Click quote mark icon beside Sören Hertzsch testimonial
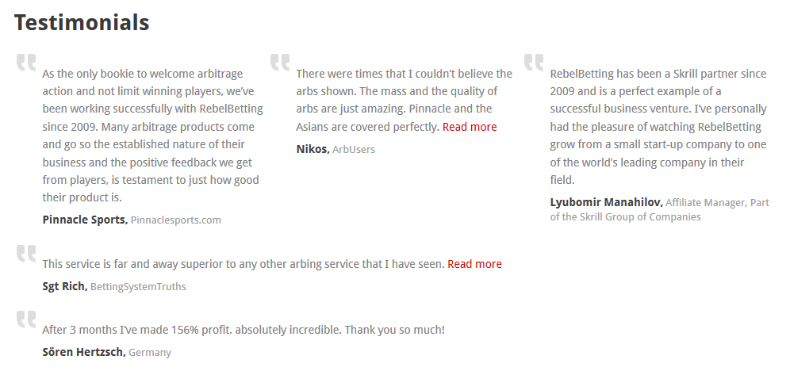790x371 pixels. [x=26, y=319]
